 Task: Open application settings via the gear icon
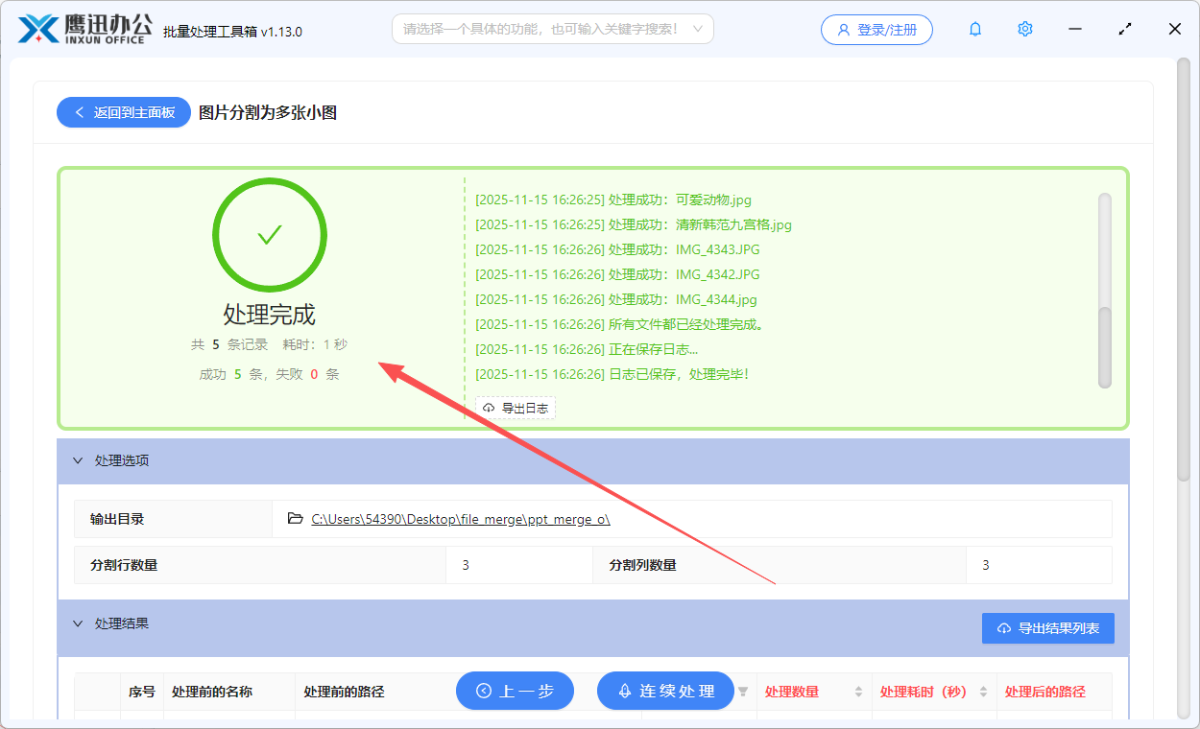click(1024, 29)
